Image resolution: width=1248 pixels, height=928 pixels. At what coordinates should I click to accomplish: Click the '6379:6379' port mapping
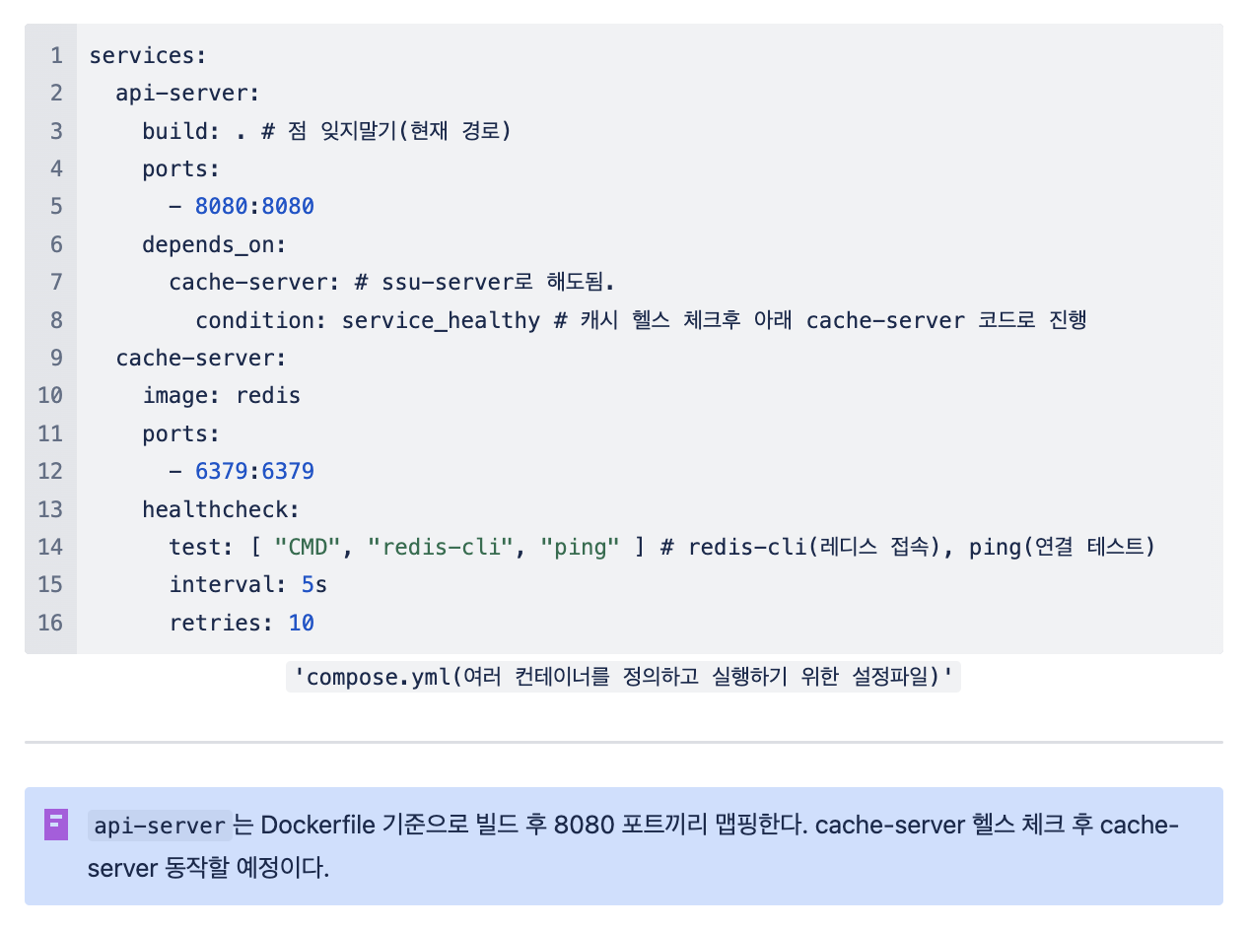click(254, 471)
